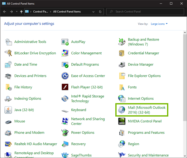Open the Ease of Access Center icon

tap(65, 76)
